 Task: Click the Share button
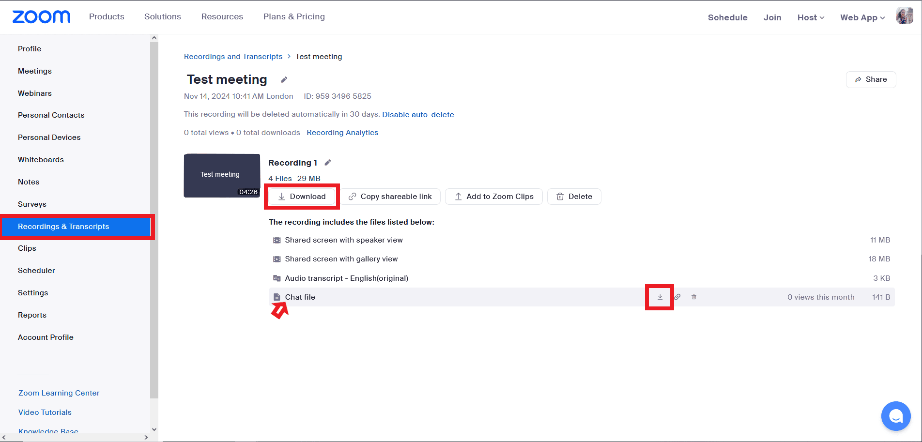[x=871, y=79]
